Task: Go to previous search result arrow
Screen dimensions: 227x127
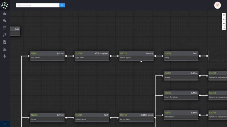Action: coord(54,5)
